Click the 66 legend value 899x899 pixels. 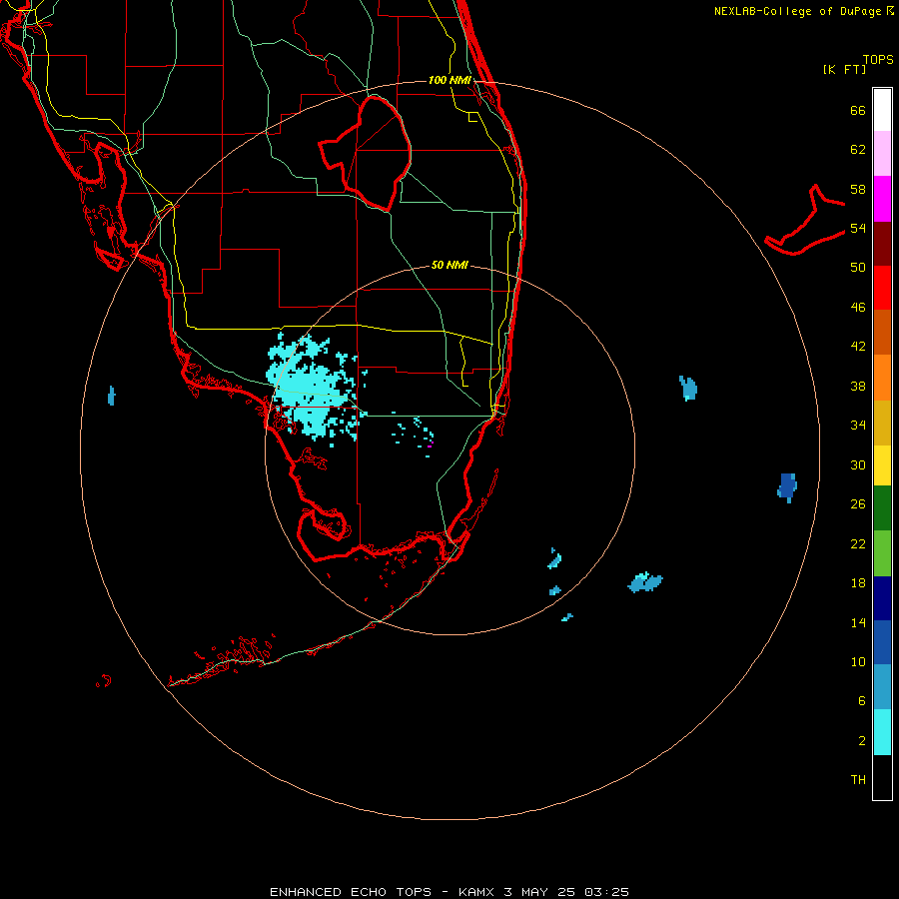coord(858,110)
